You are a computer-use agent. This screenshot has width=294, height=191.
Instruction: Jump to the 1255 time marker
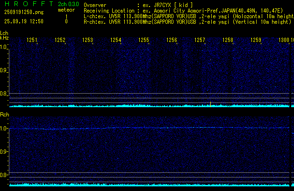coord(143,41)
